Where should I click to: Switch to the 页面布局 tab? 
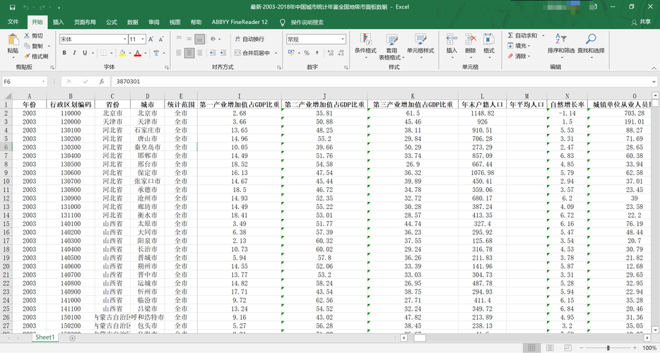[x=85, y=23]
